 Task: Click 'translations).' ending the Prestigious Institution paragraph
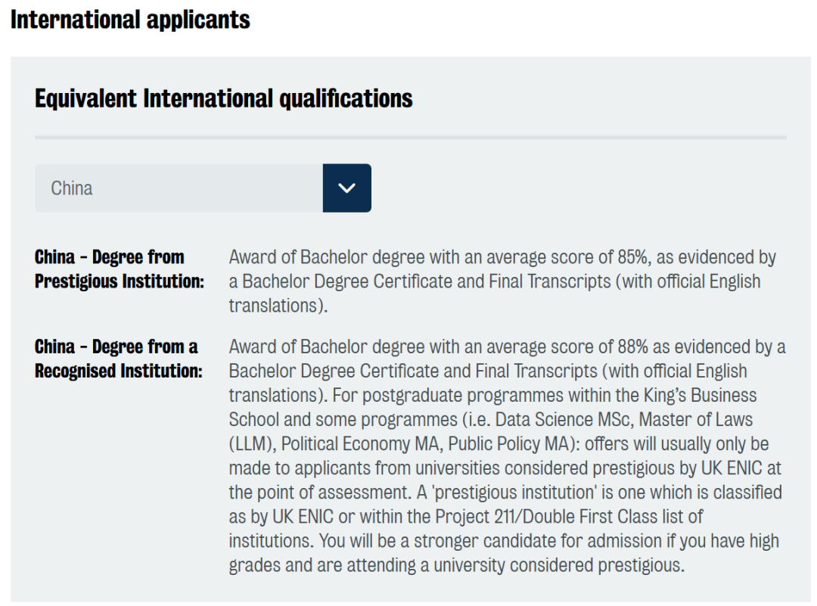coord(278,306)
